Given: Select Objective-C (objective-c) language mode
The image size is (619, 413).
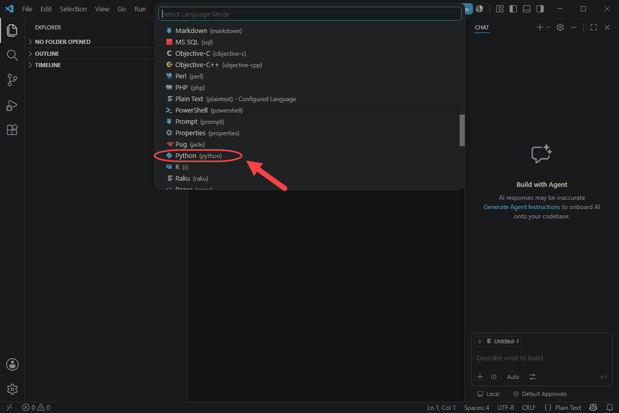Looking at the screenshot, I should pyautogui.click(x=309, y=54).
